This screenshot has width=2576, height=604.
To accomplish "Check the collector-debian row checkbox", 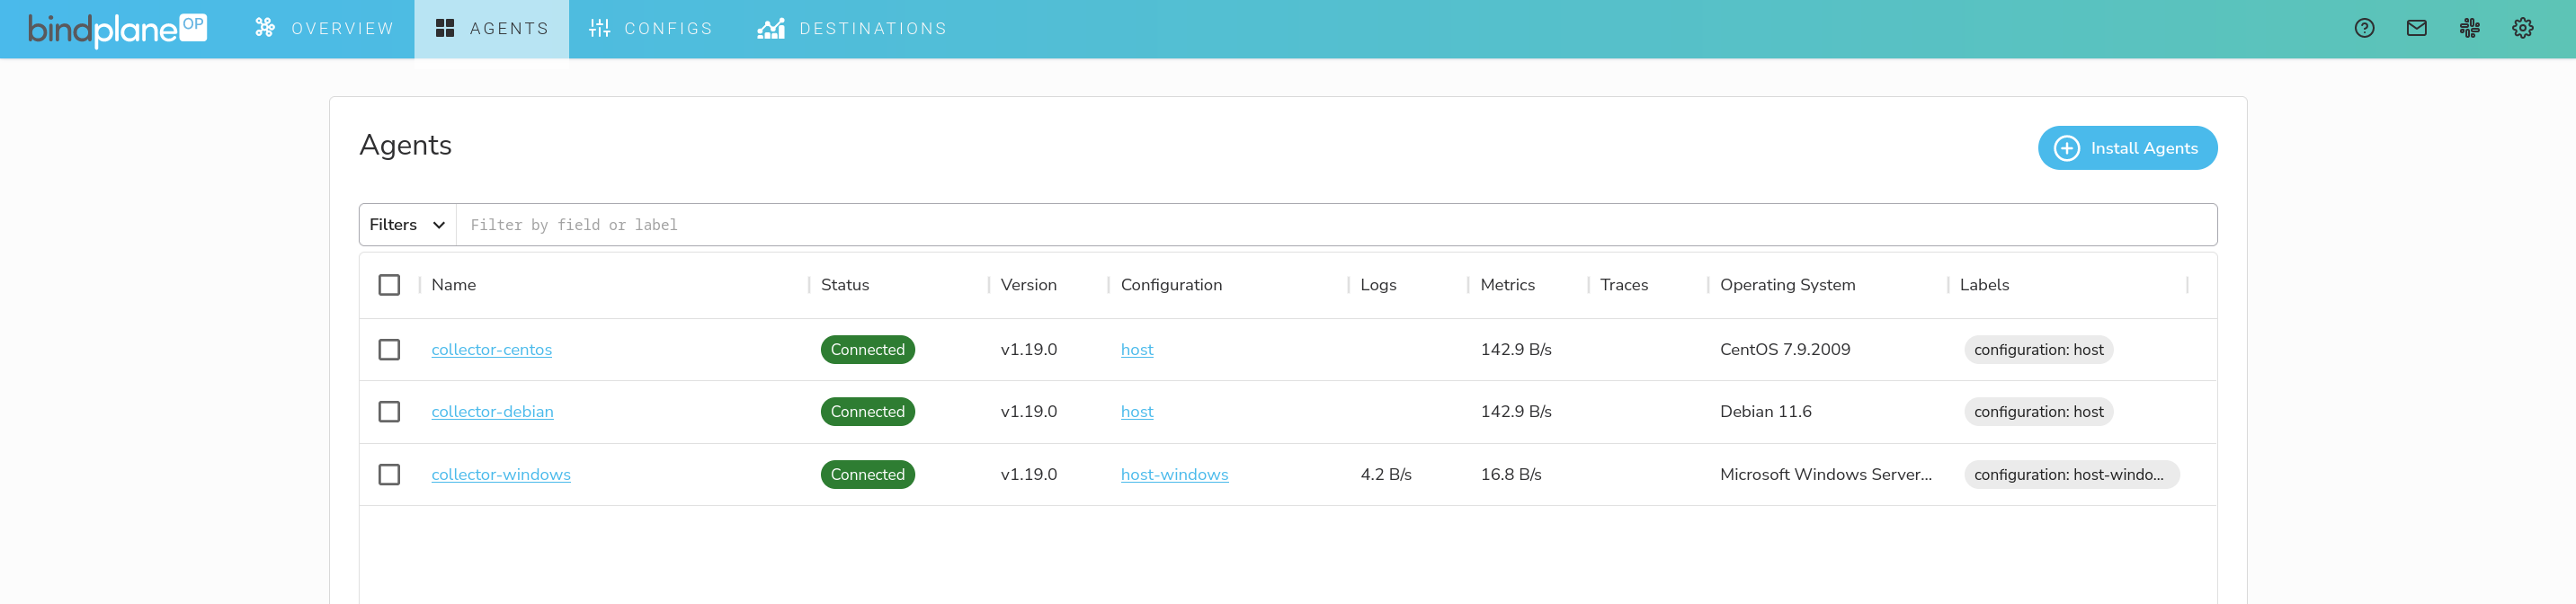I will tap(389, 412).
